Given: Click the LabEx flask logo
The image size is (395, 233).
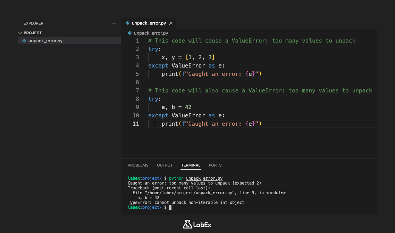Looking at the screenshot, I should (187, 224).
